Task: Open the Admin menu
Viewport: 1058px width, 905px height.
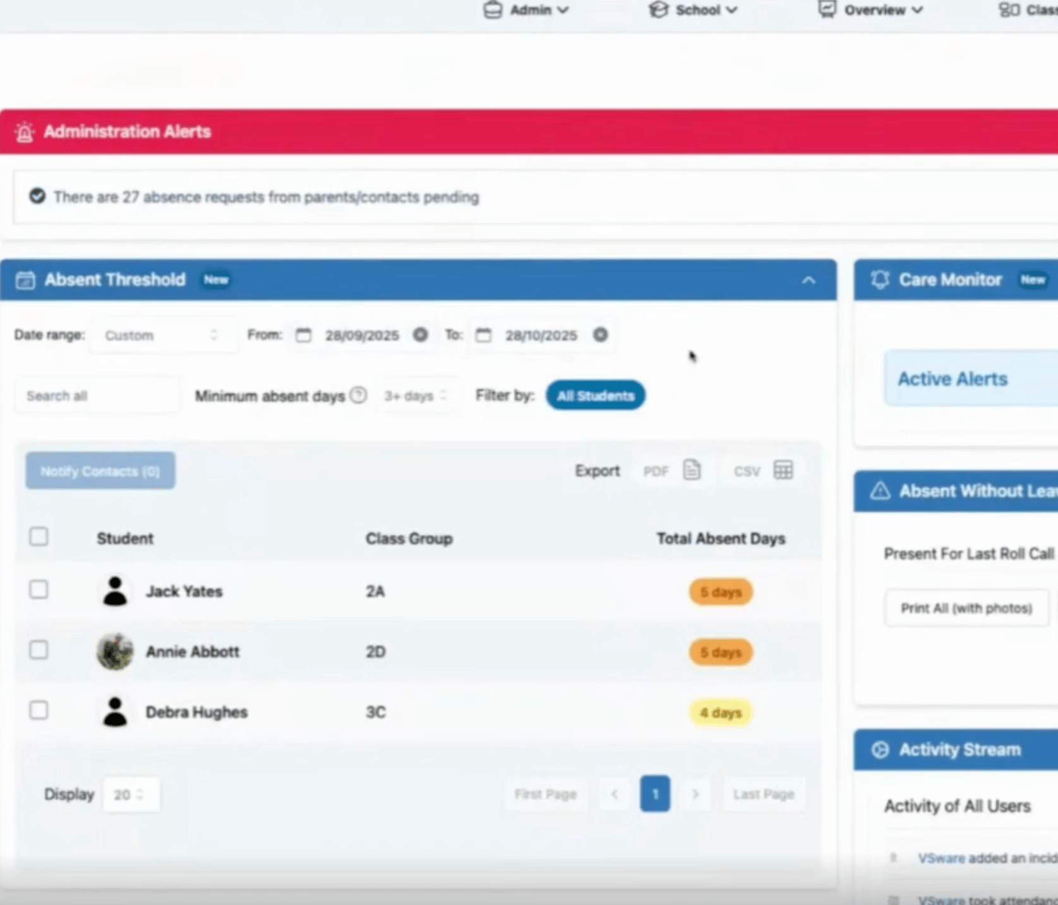Action: (526, 10)
